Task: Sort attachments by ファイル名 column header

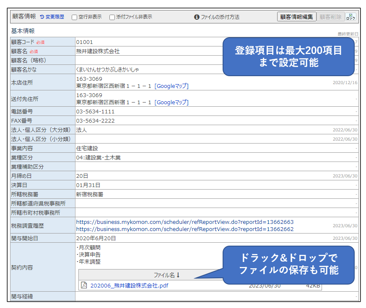Action: 164,275
